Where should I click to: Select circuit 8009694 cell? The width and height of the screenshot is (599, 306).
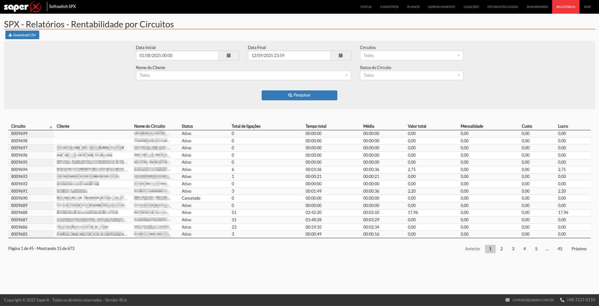[x=19, y=170]
